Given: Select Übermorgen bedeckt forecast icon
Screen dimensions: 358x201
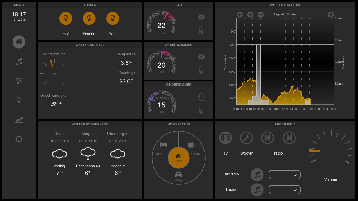Looking at the screenshot, I should pyautogui.click(x=118, y=153).
